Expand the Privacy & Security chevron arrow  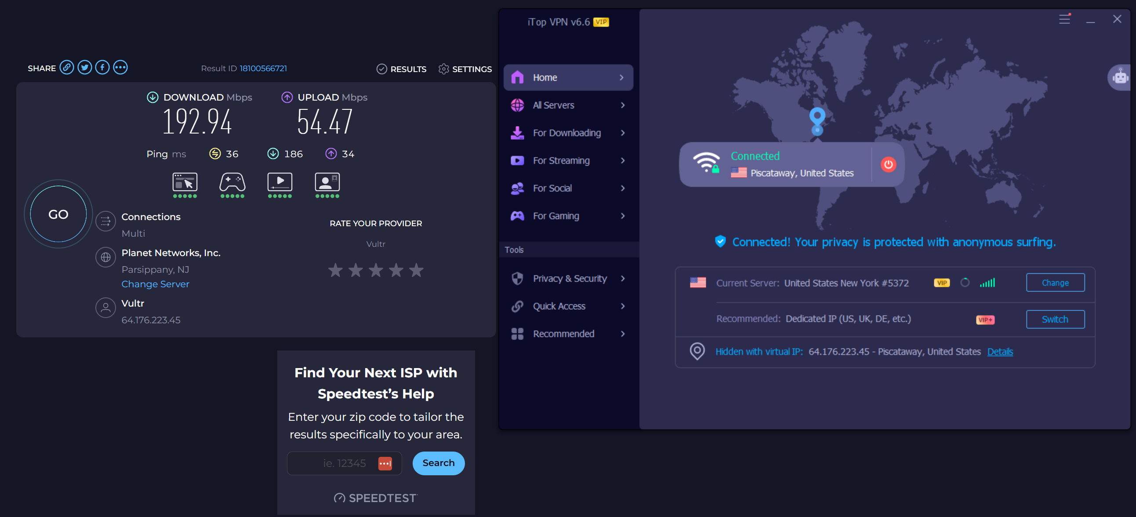(622, 279)
